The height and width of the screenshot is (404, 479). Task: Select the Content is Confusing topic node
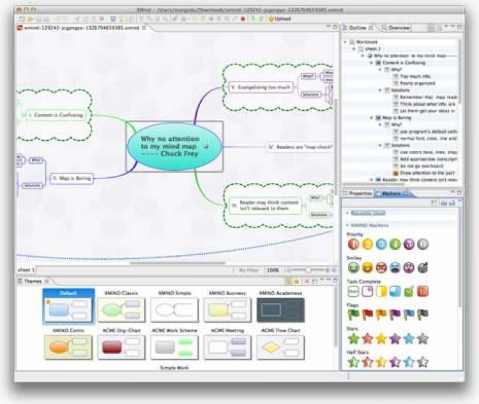[x=56, y=115]
